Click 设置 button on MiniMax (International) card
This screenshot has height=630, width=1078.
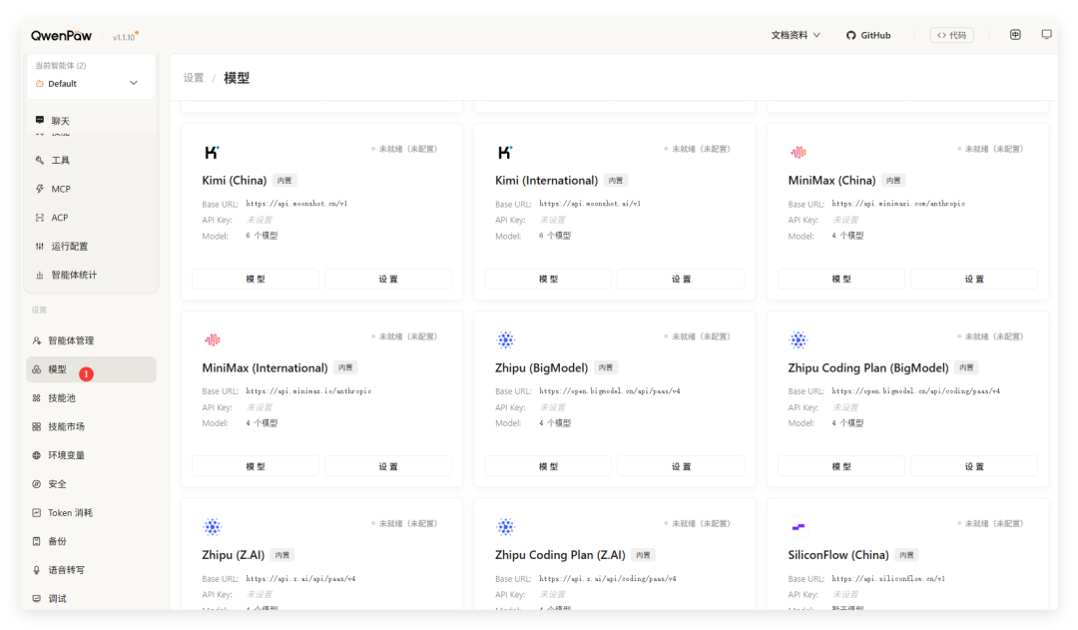387,466
